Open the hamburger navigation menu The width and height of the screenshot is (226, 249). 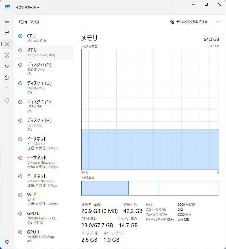(7, 21)
